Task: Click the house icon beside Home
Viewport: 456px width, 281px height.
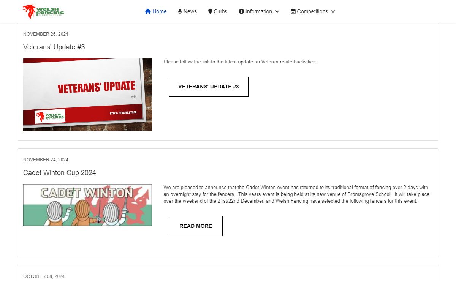Action: 148,11
